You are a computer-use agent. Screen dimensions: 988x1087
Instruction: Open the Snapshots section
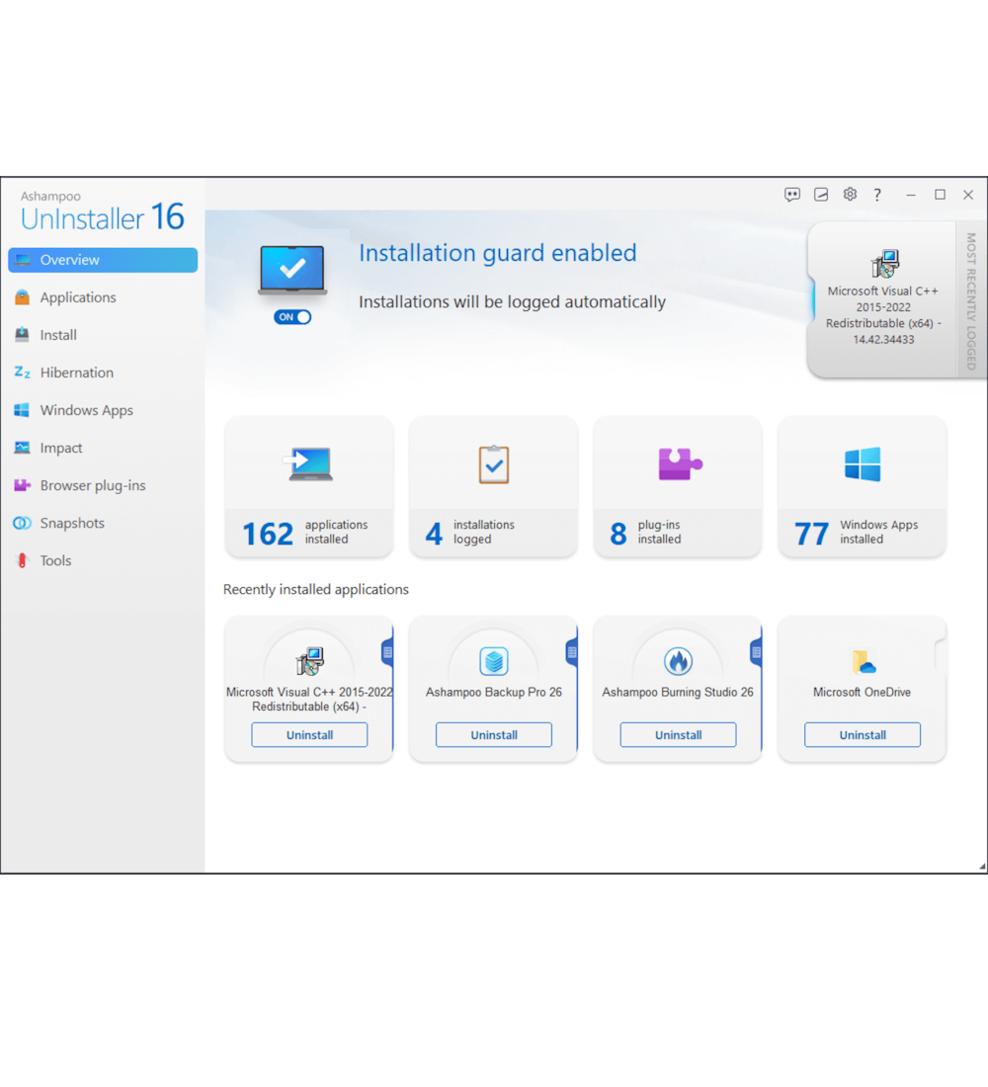(x=72, y=523)
